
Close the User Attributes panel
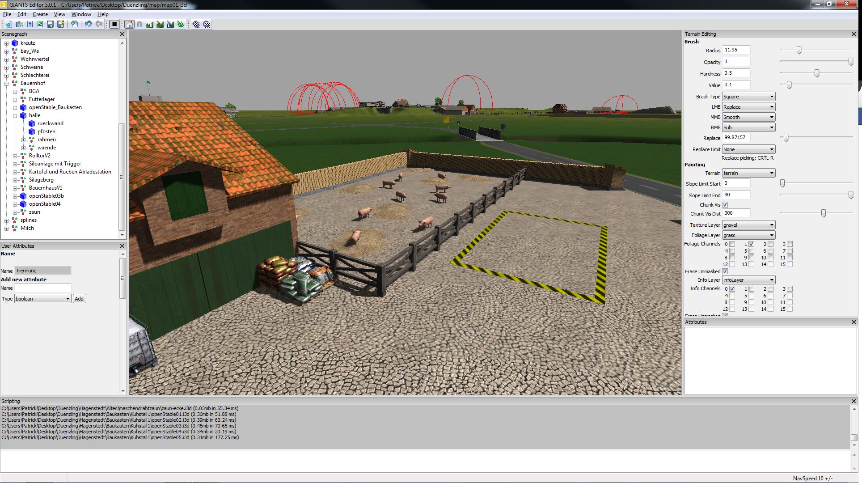pyautogui.click(x=122, y=246)
